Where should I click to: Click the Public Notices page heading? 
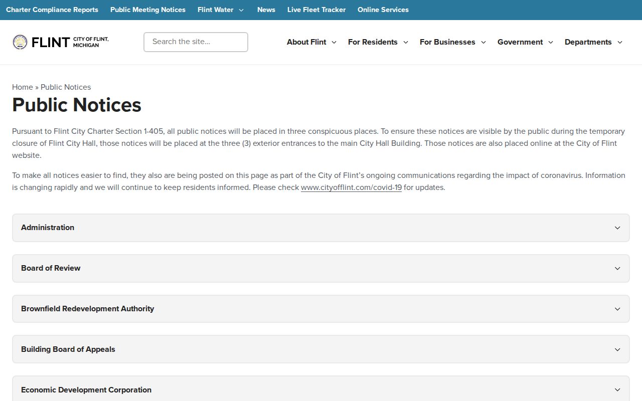point(77,105)
